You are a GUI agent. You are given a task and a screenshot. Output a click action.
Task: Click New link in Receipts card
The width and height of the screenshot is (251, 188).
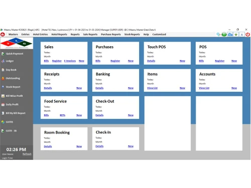(79, 88)
